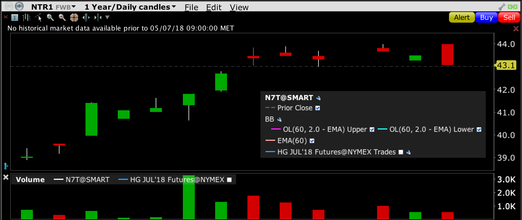The image size is (522, 220).
Task: Open the View menu
Action: [x=239, y=7]
